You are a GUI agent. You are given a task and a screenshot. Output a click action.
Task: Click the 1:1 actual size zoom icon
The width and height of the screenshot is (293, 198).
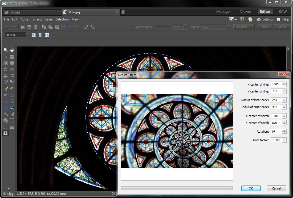[47, 35]
